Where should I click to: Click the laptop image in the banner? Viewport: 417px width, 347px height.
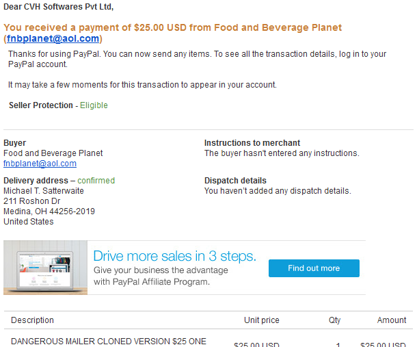tap(46, 268)
